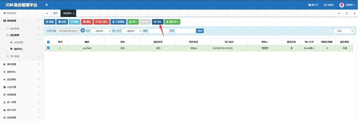Click the red 删除 button
This screenshot has height=121, width=358.
[87, 22]
